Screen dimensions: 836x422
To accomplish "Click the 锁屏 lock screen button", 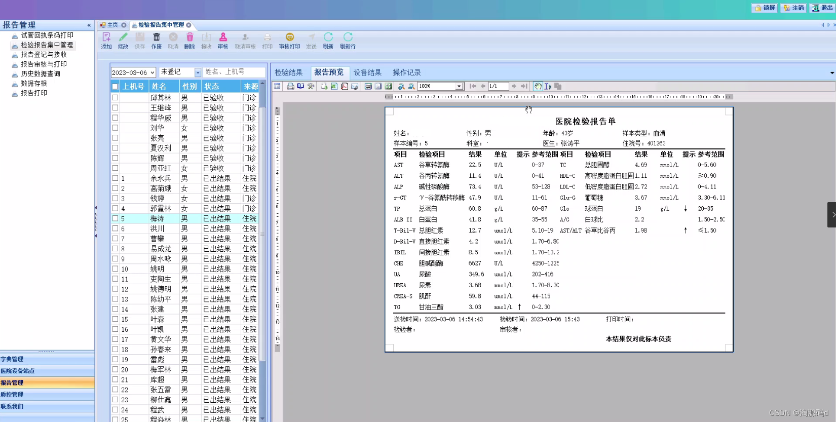I will pos(765,8).
